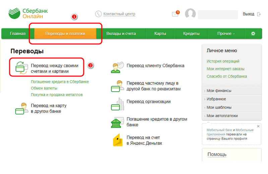Open the История операций link
Viewport: 268px width, 174px height.
[x=223, y=61]
